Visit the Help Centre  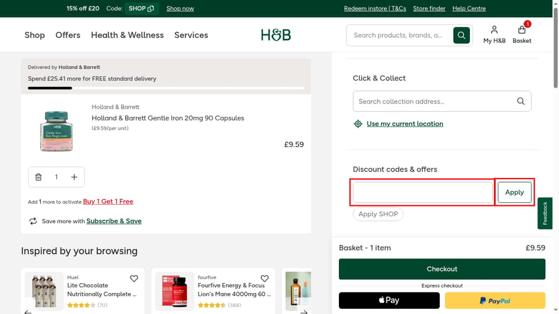click(x=469, y=8)
